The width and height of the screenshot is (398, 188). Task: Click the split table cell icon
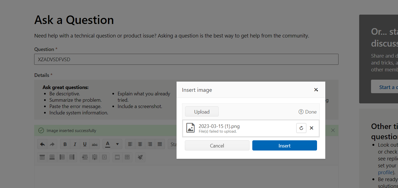(127, 157)
